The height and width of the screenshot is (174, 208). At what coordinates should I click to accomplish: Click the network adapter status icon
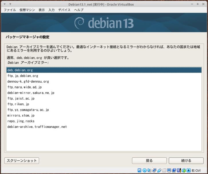point(154,170)
